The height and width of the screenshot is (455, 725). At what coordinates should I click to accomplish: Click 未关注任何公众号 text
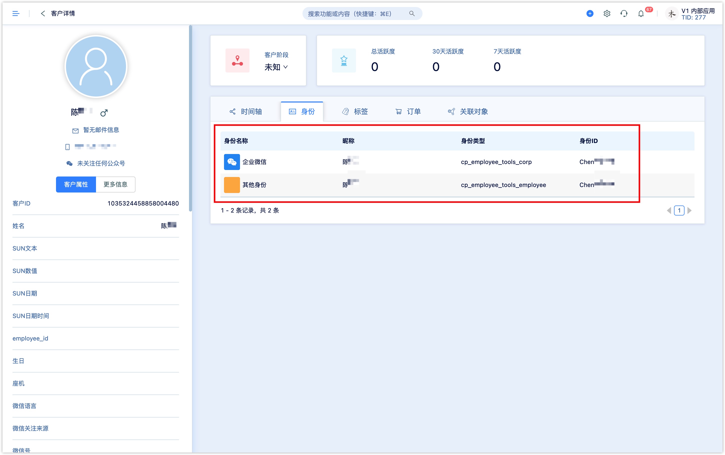101,163
